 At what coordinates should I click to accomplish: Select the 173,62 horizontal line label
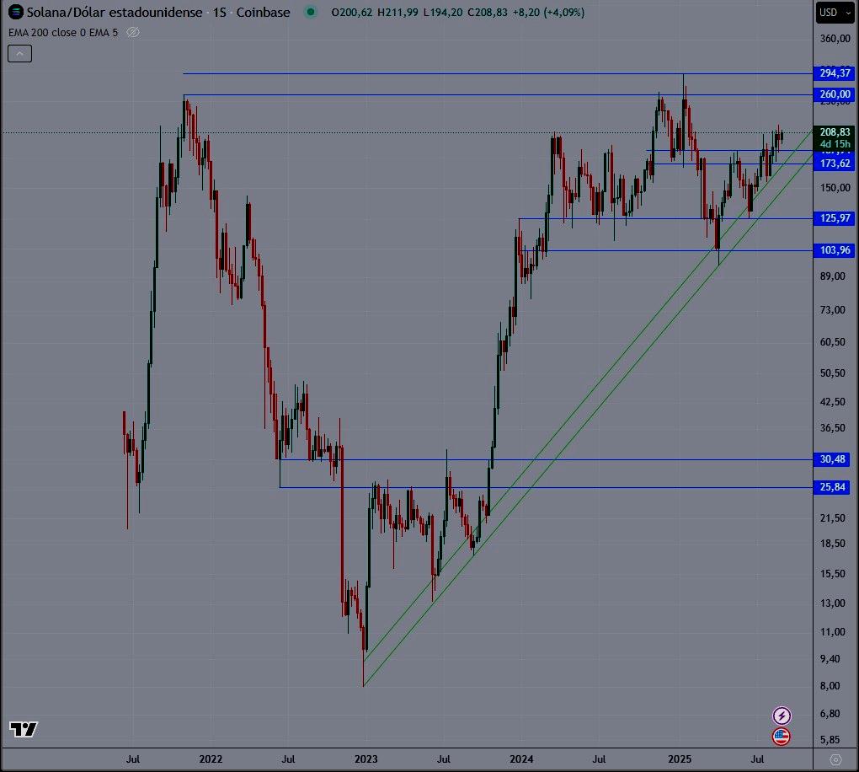pos(835,164)
